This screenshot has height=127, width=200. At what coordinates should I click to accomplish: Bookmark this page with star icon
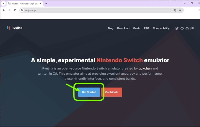tap(180, 10)
